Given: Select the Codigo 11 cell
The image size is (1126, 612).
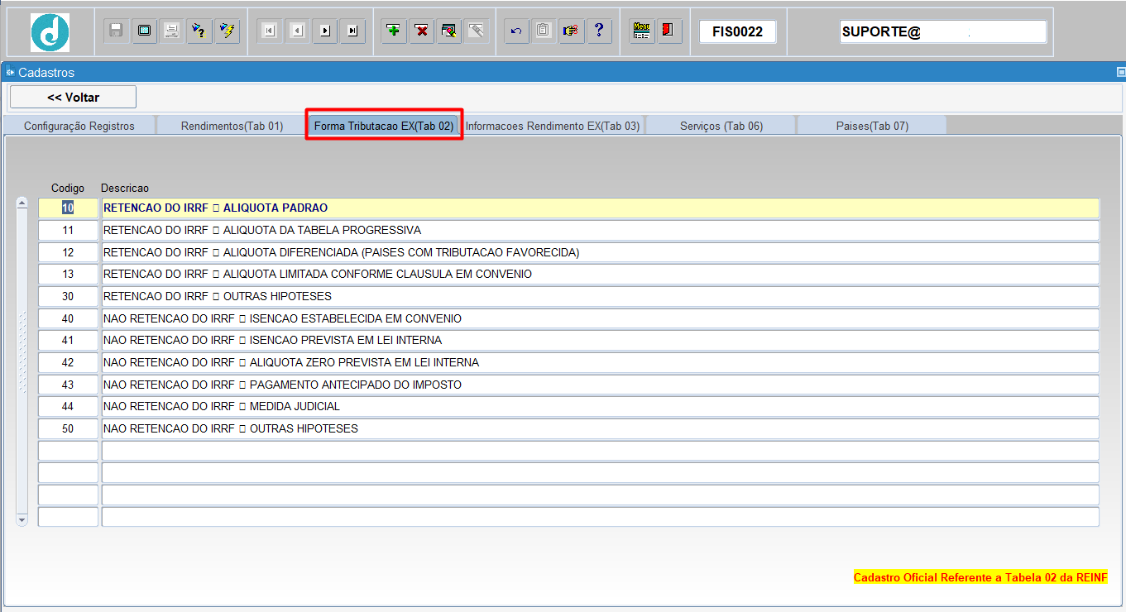Looking at the screenshot, I should click(x=68, y=230).
